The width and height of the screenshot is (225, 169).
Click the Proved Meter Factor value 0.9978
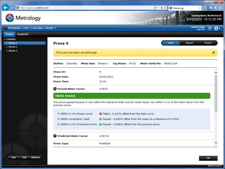point(103,89)
